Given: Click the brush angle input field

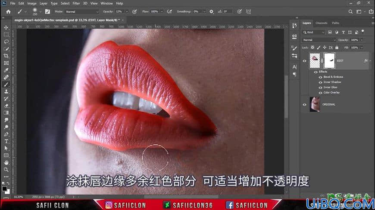Looking at the screenshot, I should [x=228, y=12].
